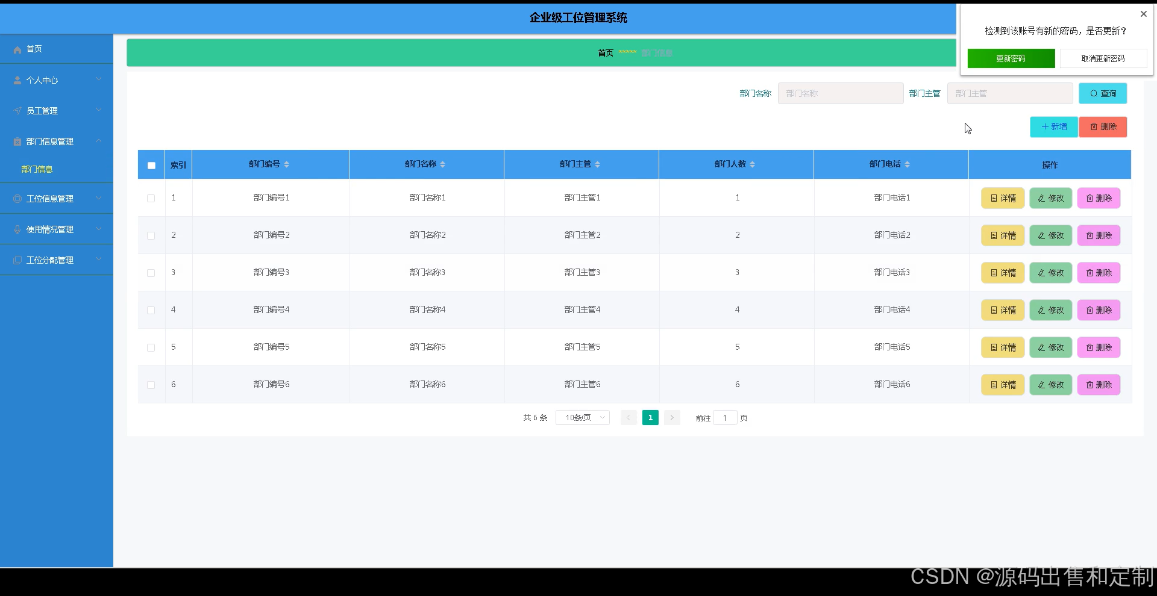Click the 取消更新密码 button

[1103, 58]
